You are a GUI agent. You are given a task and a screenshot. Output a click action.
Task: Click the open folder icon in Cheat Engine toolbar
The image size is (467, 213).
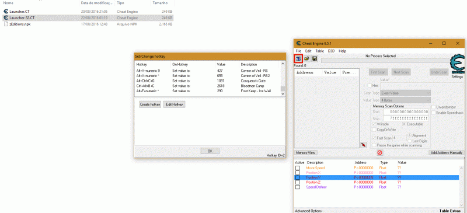306,59
